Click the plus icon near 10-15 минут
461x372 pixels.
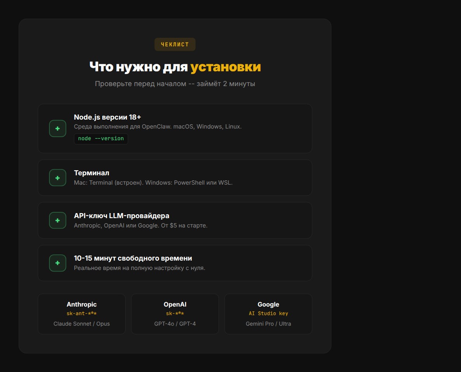pos(57,263)
